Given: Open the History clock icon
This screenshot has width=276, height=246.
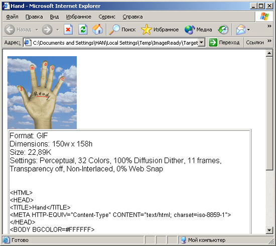Looking at the screenshot, I should tap(223, 30).
